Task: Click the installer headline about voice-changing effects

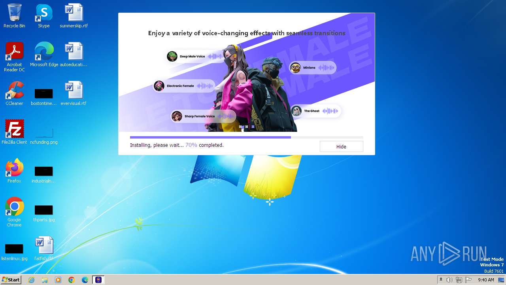Action: [x=247, y=33]
